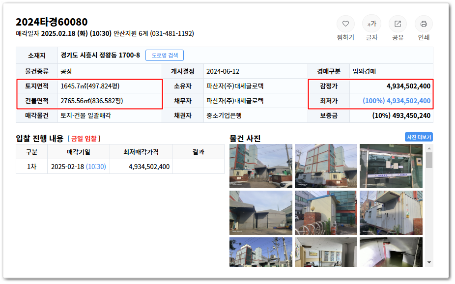Click sale date 2025.02.18 (화) (10:30)
This screenshot has width=455, height=284.
coord(76,33)
